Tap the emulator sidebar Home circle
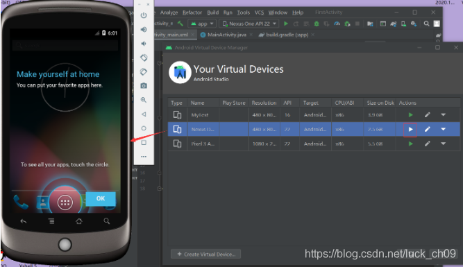 pos(144,128)
